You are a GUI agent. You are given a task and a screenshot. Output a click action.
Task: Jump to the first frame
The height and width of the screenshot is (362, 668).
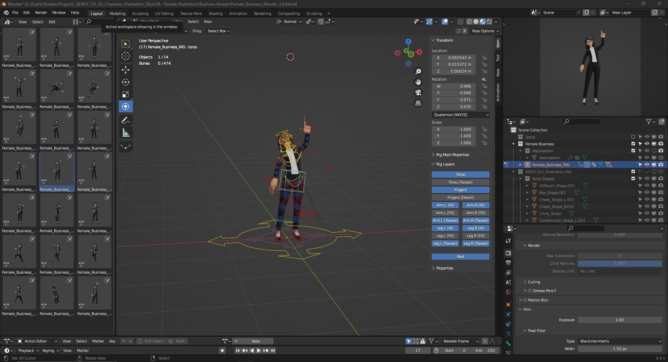tap(238, 351)
